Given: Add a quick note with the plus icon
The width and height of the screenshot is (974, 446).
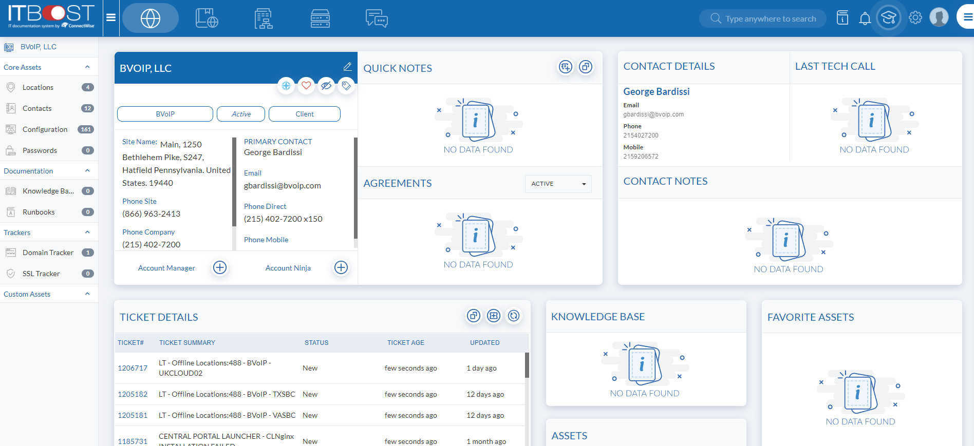Looking at the screenshot, I should (x=566, y=67).
